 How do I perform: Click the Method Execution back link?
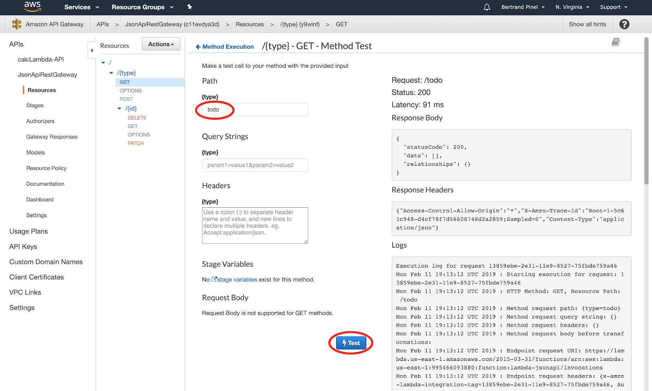pos(225,47)
